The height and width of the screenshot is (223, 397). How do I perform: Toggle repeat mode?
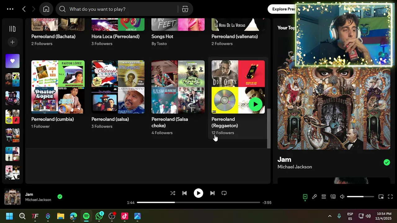(224, 193)
